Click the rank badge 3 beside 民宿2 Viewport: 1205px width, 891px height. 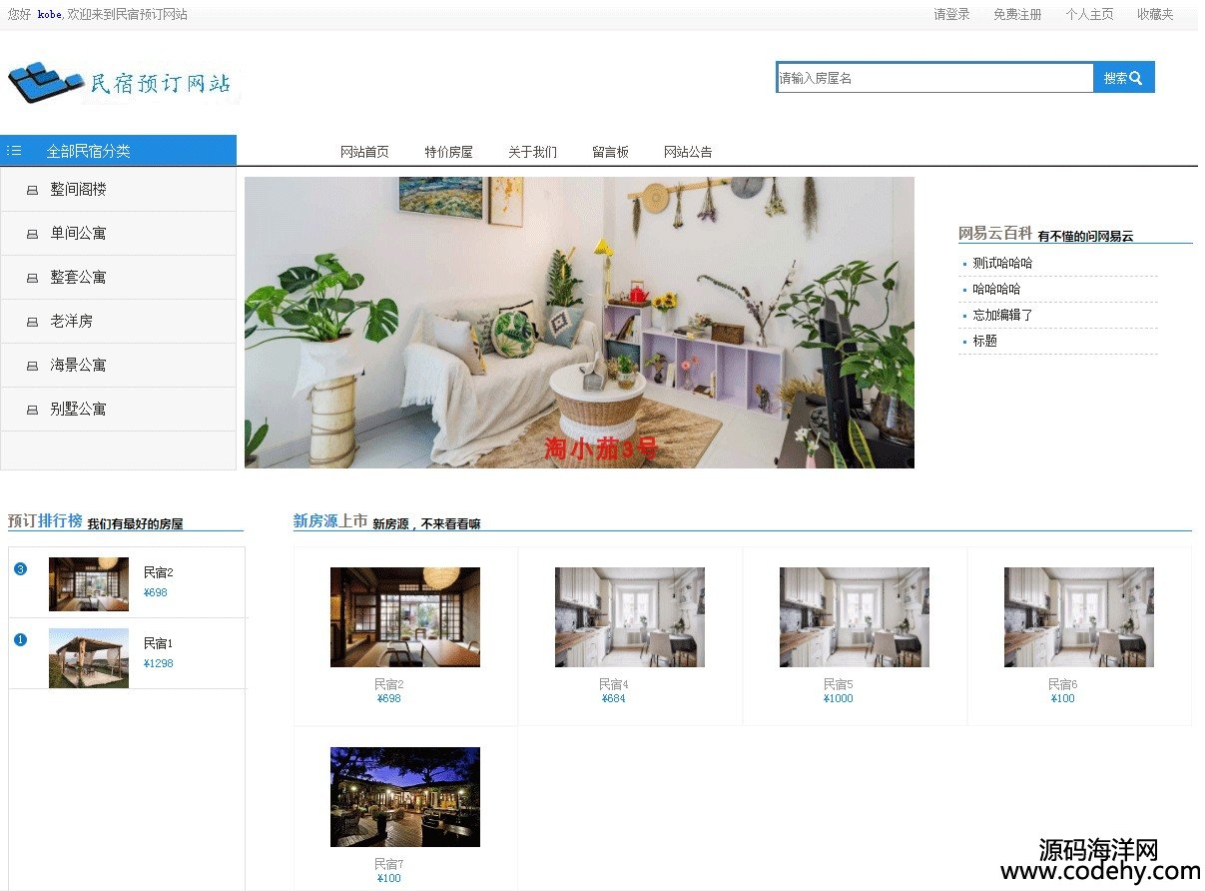coord(21,569)
